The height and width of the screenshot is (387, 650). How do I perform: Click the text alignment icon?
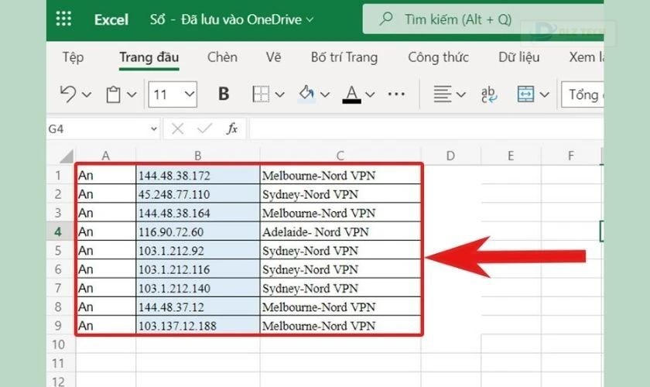[x=443, y=94]
